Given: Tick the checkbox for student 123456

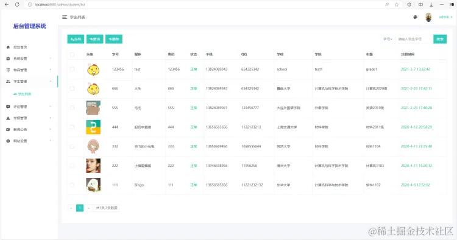Looking at the screenshot, I should (72, 69).
